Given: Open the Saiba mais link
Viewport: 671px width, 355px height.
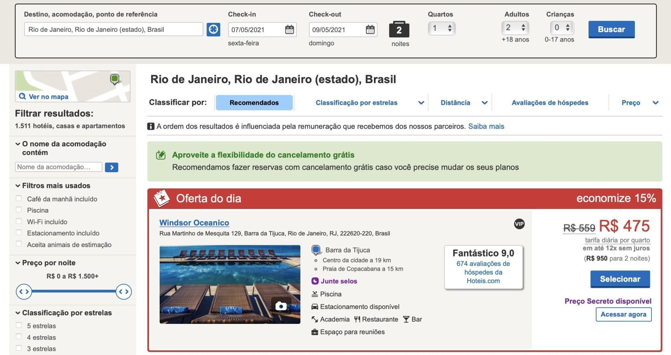Looking at the screenshot, I should [x=486, y=126].
